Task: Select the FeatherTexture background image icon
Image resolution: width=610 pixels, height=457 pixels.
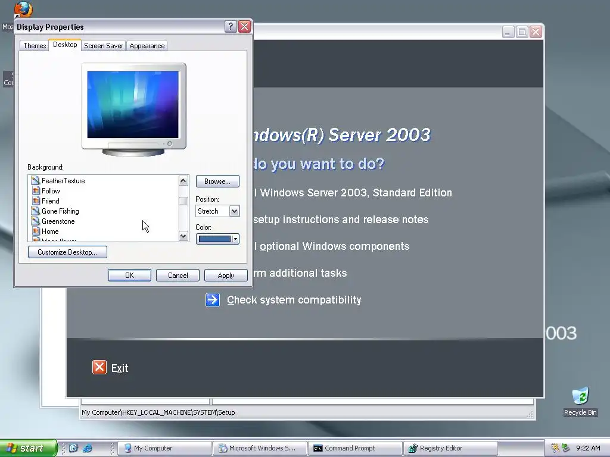Action: tap(35, 180)
